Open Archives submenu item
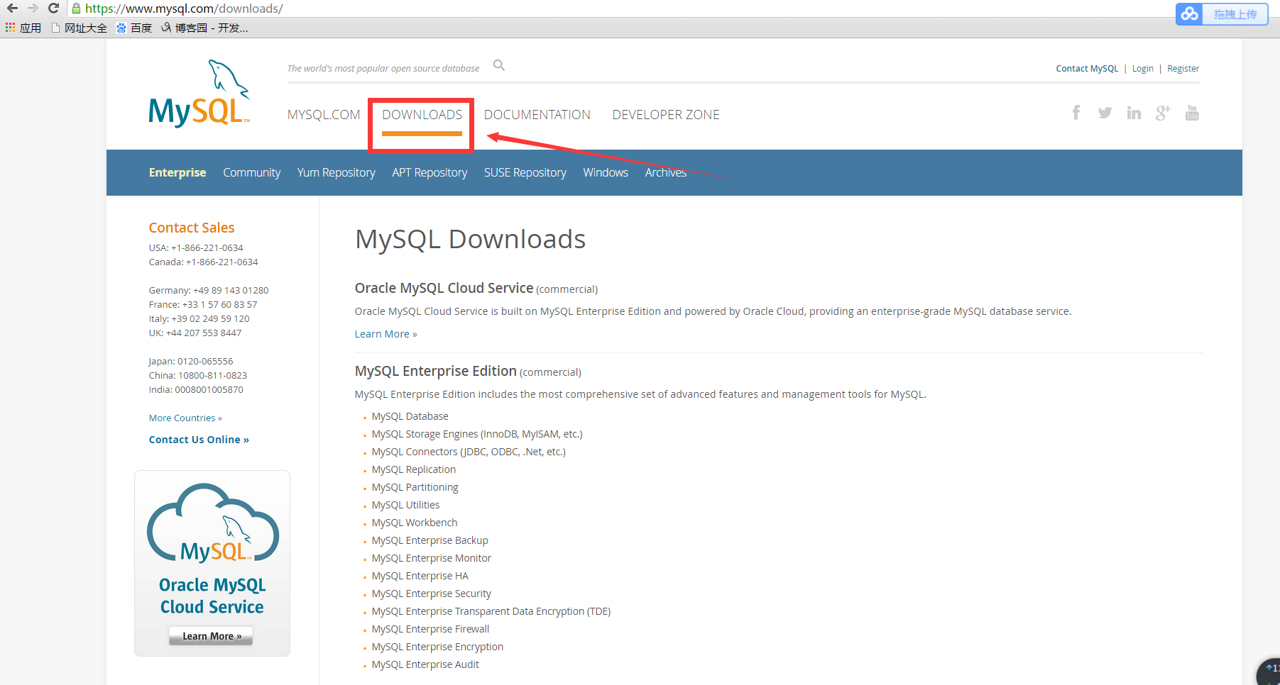 pos(666,172)
